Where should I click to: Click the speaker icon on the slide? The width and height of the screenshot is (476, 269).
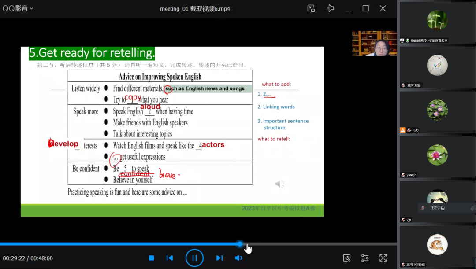coord(279,184)
